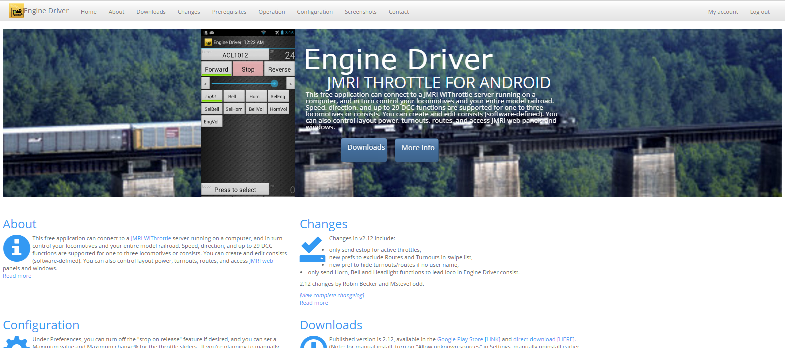This screenshot has width=785, height=348.
Task: Click the blue checkmark Changes icon
Action: point(312,249)
